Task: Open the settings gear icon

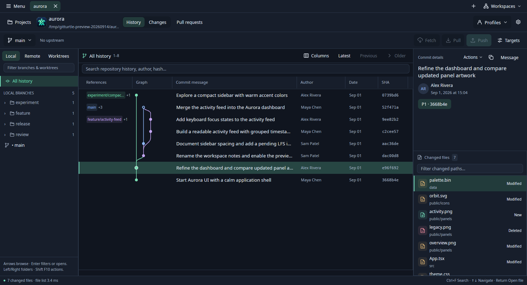Action: [518, 22]
